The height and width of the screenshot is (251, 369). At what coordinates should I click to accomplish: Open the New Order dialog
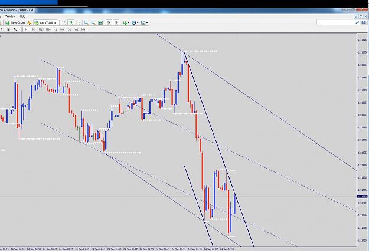pyautogui.click(x=15, y=23)
